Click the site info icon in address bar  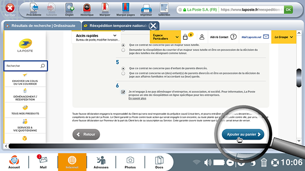(x=180, y=10)
